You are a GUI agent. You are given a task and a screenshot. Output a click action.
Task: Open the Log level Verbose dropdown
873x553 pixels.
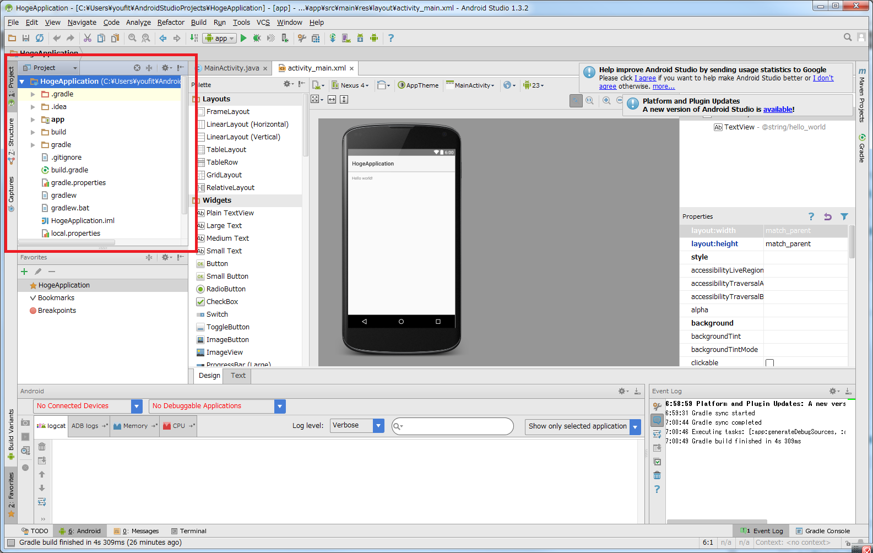click(357, 425)
